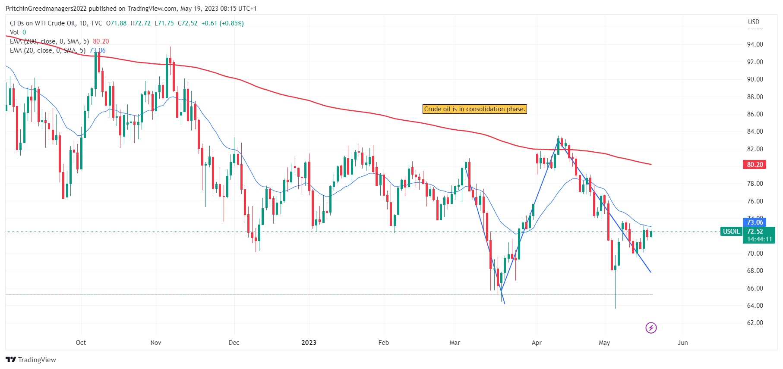Screen dimensions: 783x369
Task: Click the publisher attribution header text
Action: 131,9
